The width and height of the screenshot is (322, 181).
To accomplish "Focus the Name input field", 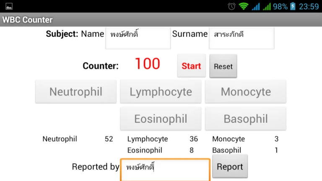I will [138, 38].
